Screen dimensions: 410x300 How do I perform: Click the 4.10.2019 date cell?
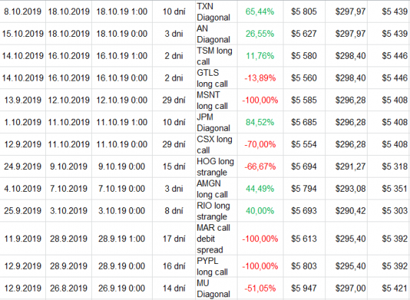tap(23, 188)
